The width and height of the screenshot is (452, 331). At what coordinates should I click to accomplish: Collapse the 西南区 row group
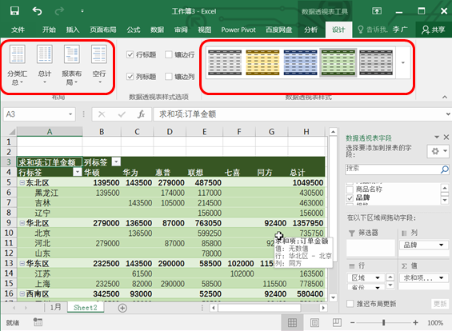(22, 294)
